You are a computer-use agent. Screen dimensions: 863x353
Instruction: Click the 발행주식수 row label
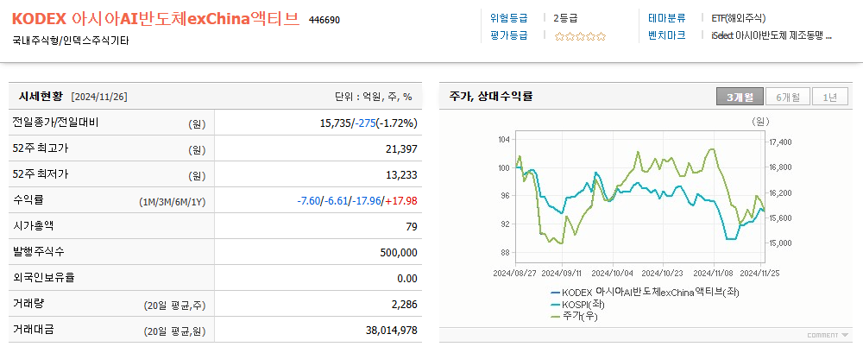point(38,252)
